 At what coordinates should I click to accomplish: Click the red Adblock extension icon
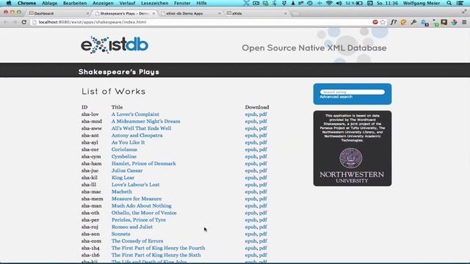(x=375, y=22)
